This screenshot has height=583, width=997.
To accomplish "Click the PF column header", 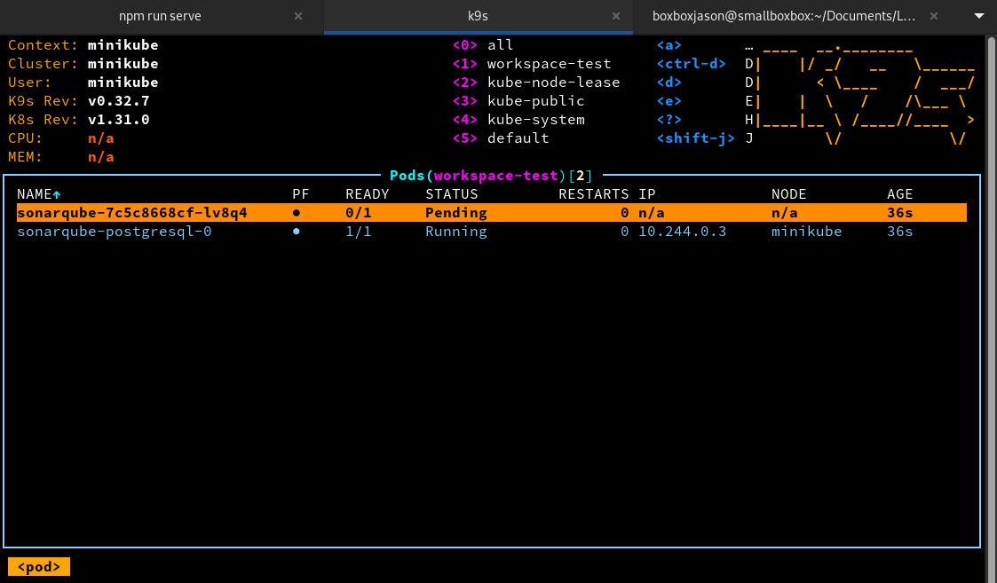I will (x=300, y=194).
